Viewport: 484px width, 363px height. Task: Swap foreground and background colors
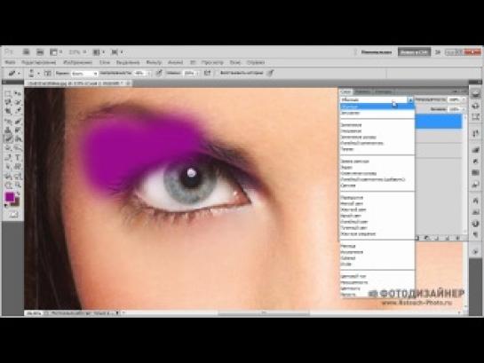click(18, 193)
